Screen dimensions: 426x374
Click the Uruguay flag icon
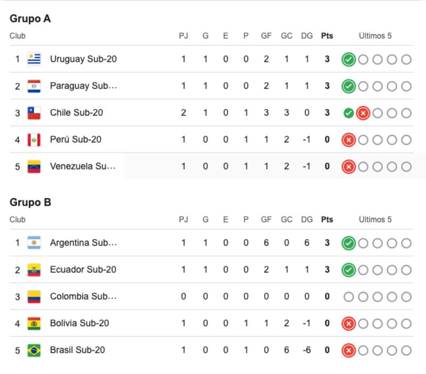(34, 59)
